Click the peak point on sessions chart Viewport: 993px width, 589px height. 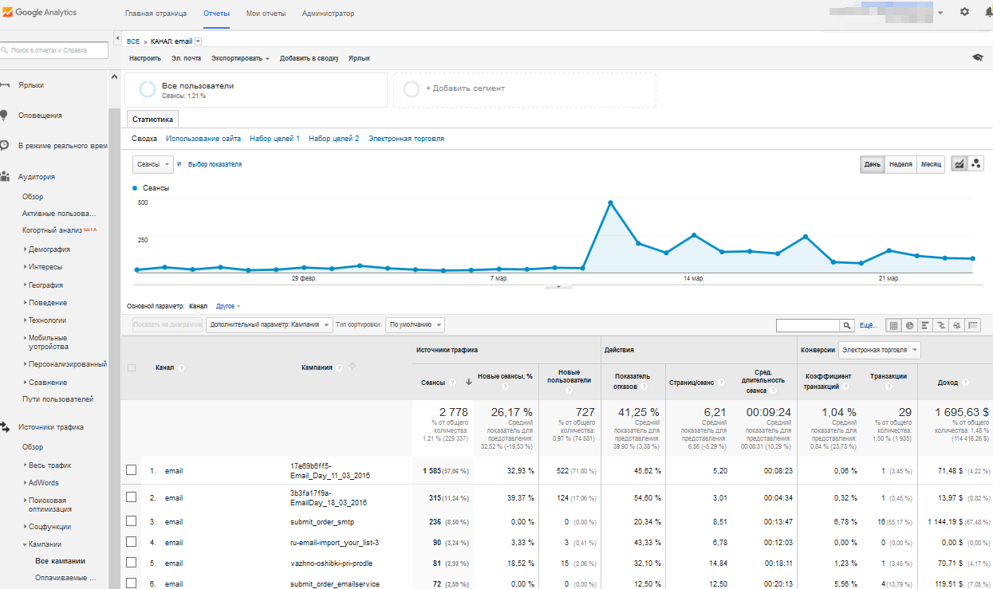(610, 202)
